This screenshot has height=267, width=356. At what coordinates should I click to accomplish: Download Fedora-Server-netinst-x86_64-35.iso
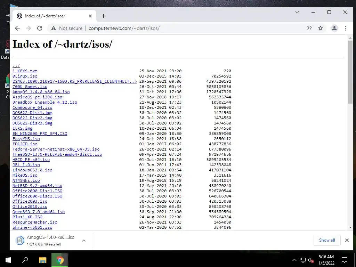[56, 149]
